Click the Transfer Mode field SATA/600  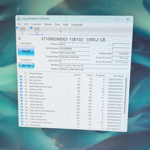pos(74,57)
